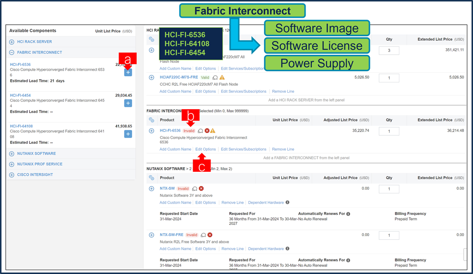Click Edit Options for HCI-FI-6536
The height and width of the screenshot is (274, 473).
(205, 149)
